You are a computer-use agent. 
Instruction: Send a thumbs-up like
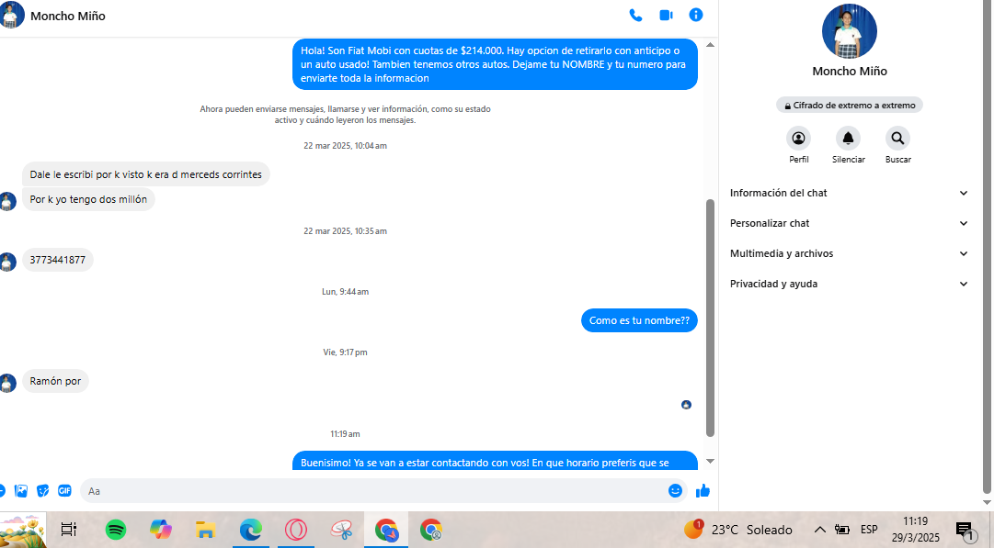click(703, 491)
